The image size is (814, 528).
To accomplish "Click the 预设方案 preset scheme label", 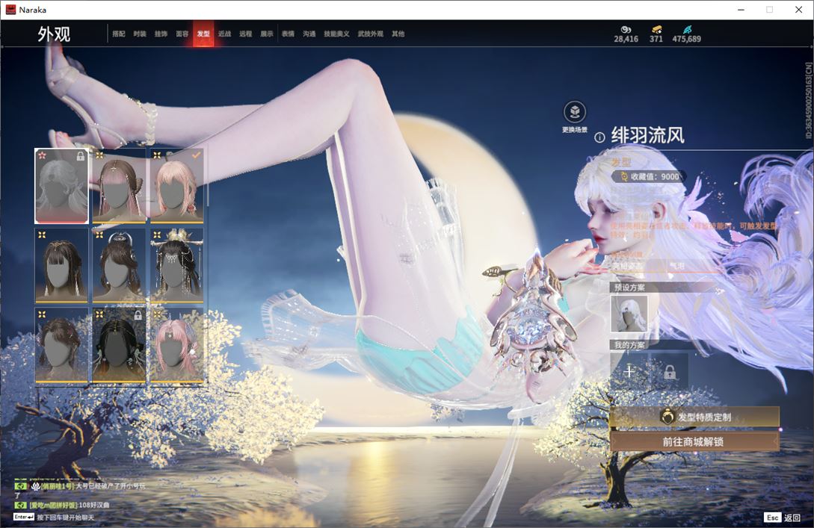I will [629, 288].
